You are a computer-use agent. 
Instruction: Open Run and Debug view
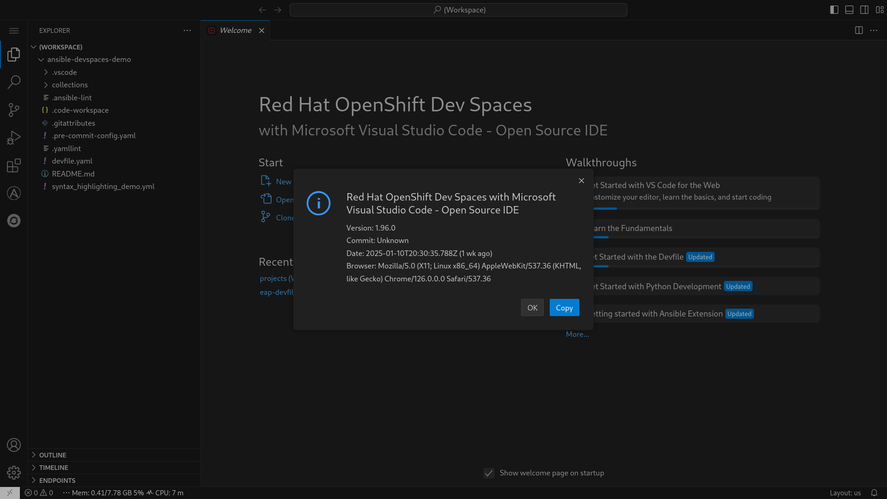pyautogui.click(x=14, y=138)
